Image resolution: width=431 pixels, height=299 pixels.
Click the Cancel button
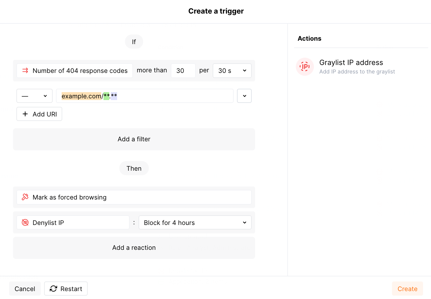pyautogui.click(x=25, y=289)
